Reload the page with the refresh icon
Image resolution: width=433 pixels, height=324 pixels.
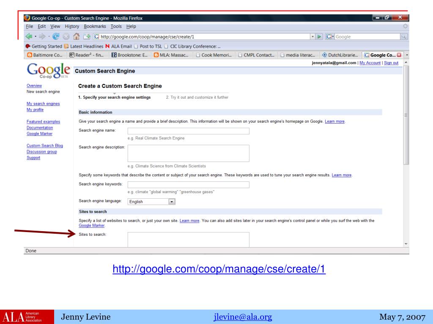point(56,36)
